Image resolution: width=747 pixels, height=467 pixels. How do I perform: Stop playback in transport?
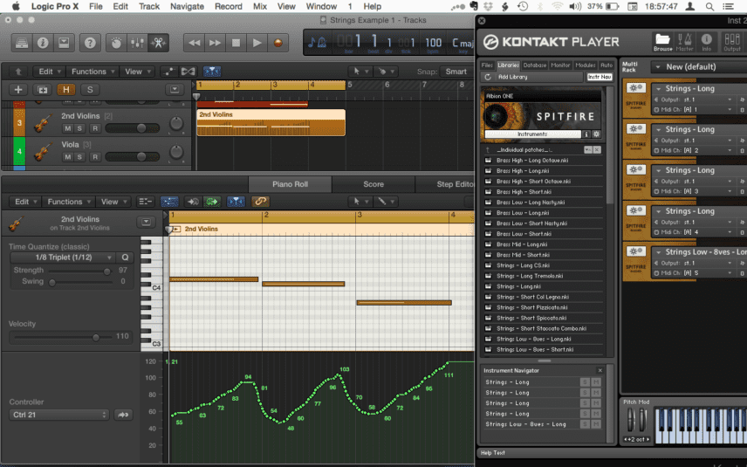pos(236,43)
